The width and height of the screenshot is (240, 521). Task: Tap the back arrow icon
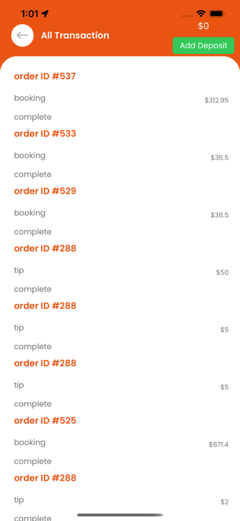[22, 35]
